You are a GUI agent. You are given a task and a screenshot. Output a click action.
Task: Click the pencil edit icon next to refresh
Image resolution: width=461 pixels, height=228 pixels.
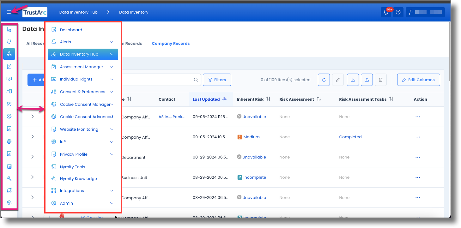[x=338, y=80]
